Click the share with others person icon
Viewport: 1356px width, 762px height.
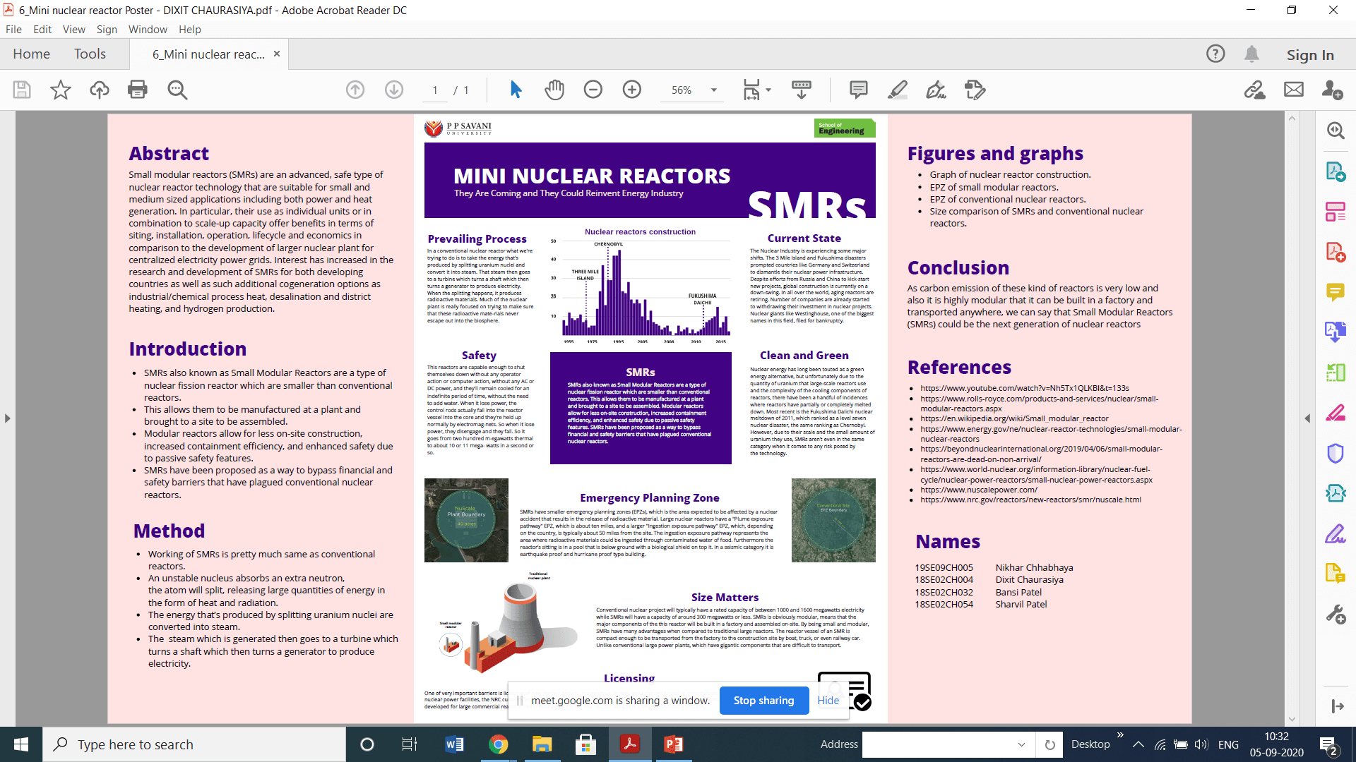coord(1333,90)
